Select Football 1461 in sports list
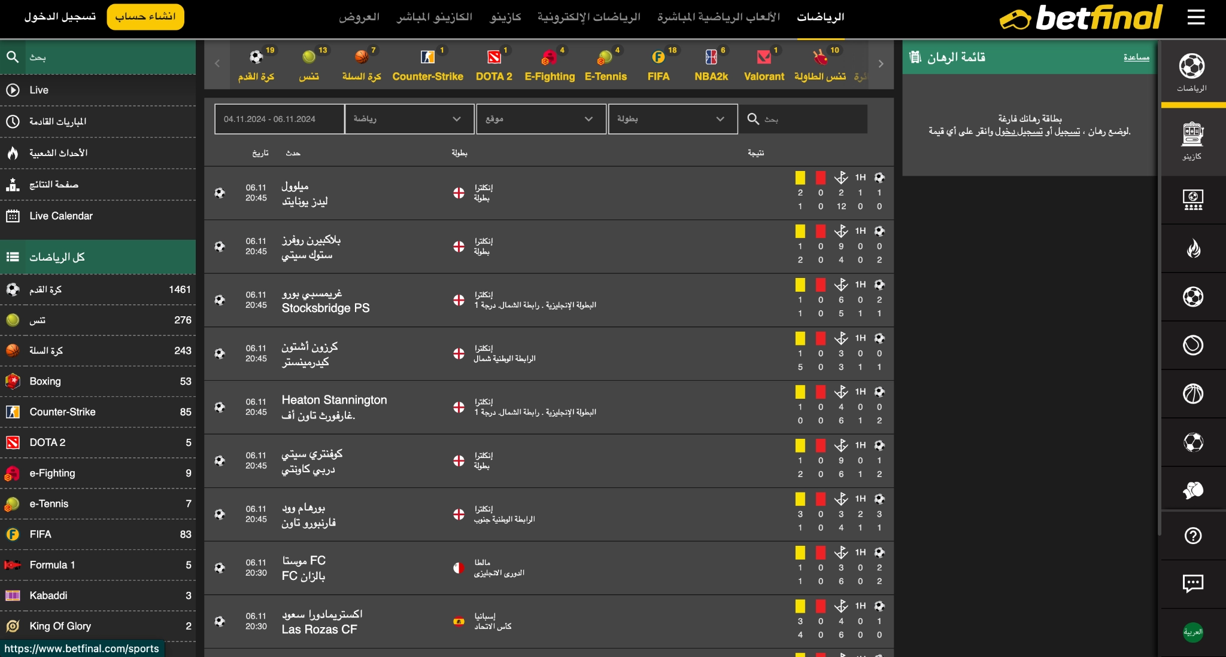 click(x=98, y=289)
